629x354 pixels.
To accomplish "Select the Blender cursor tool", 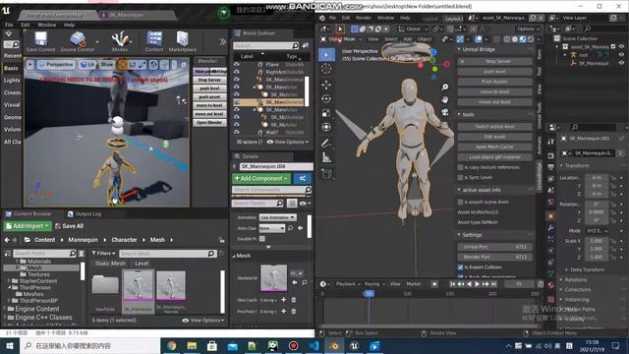I will 326,69.
